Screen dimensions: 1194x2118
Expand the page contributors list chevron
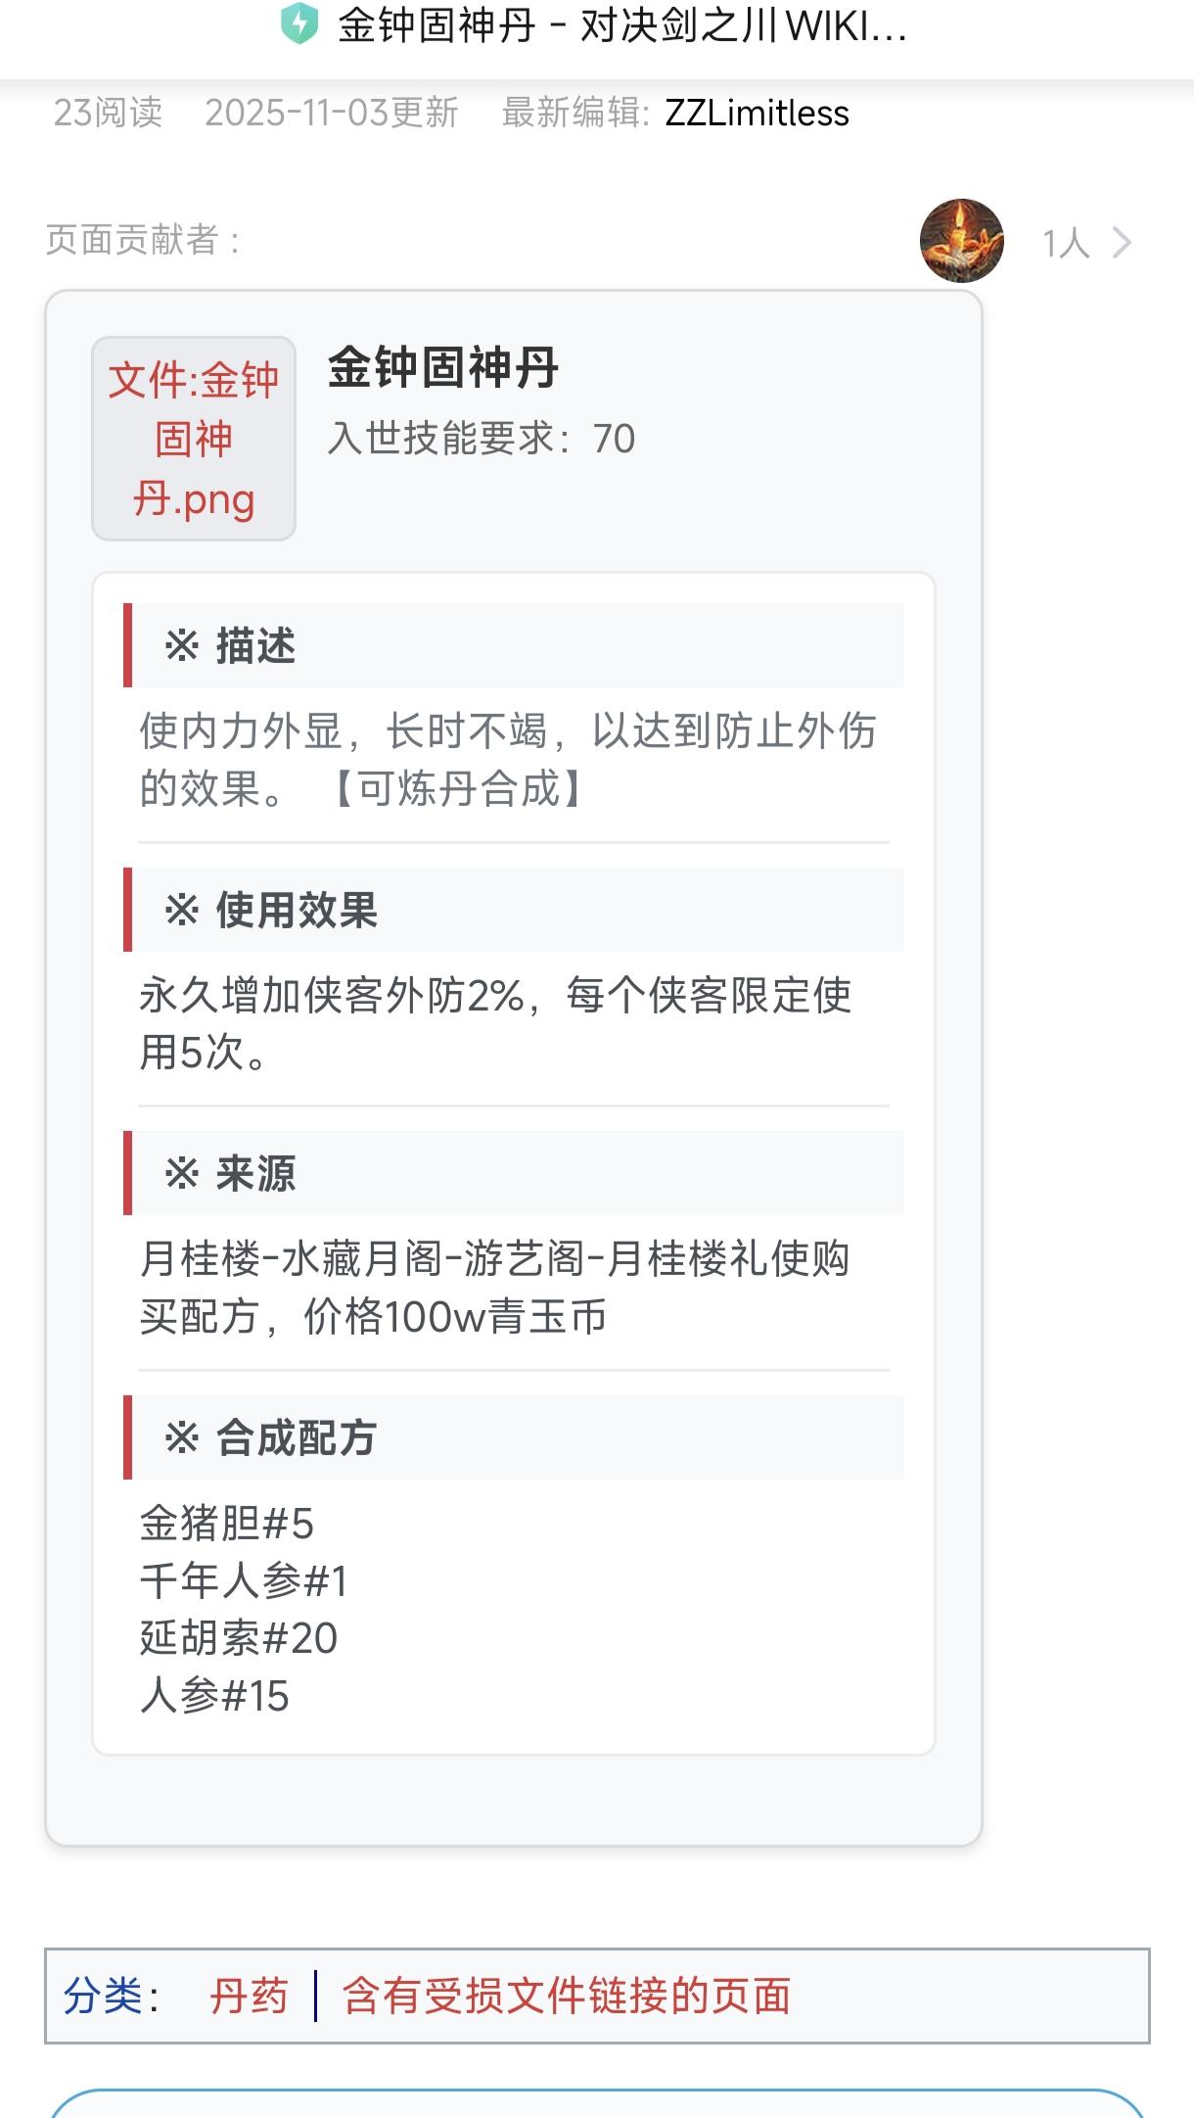[1122, 242]
